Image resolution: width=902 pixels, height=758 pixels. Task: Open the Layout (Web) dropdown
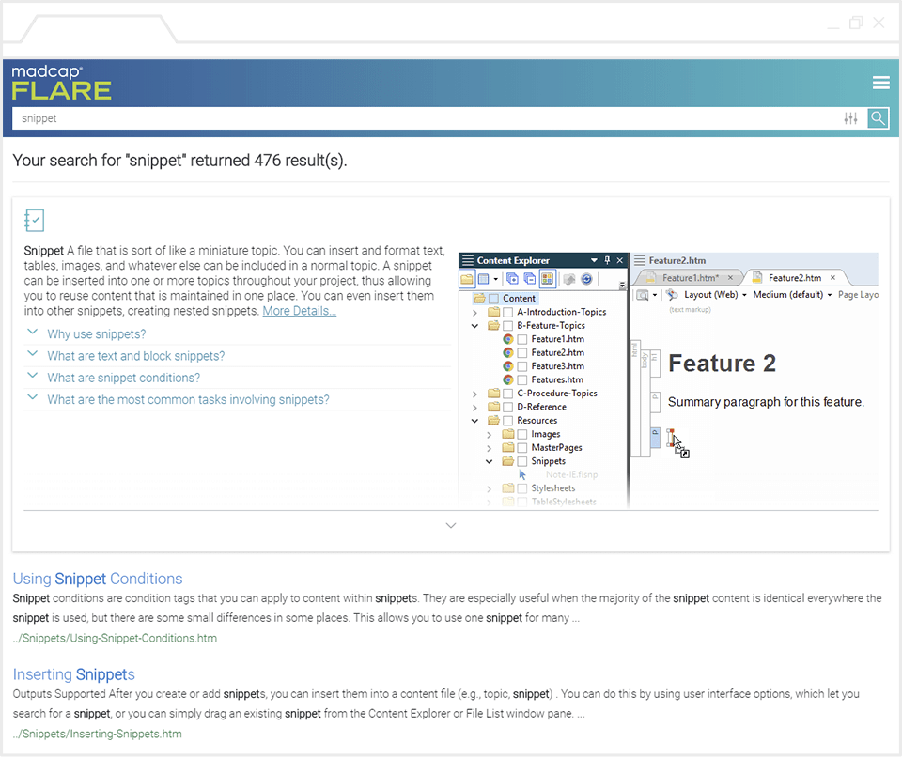click(x=715, y=294)
